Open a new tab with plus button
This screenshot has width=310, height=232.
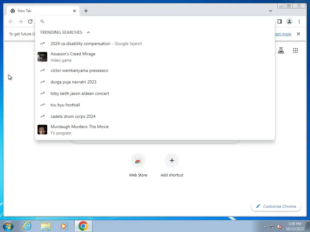pos(86,11)
